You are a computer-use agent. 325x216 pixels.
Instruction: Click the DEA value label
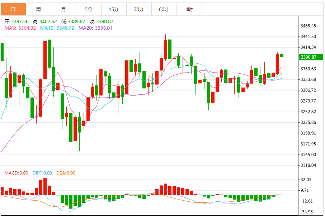pos(66,173)
